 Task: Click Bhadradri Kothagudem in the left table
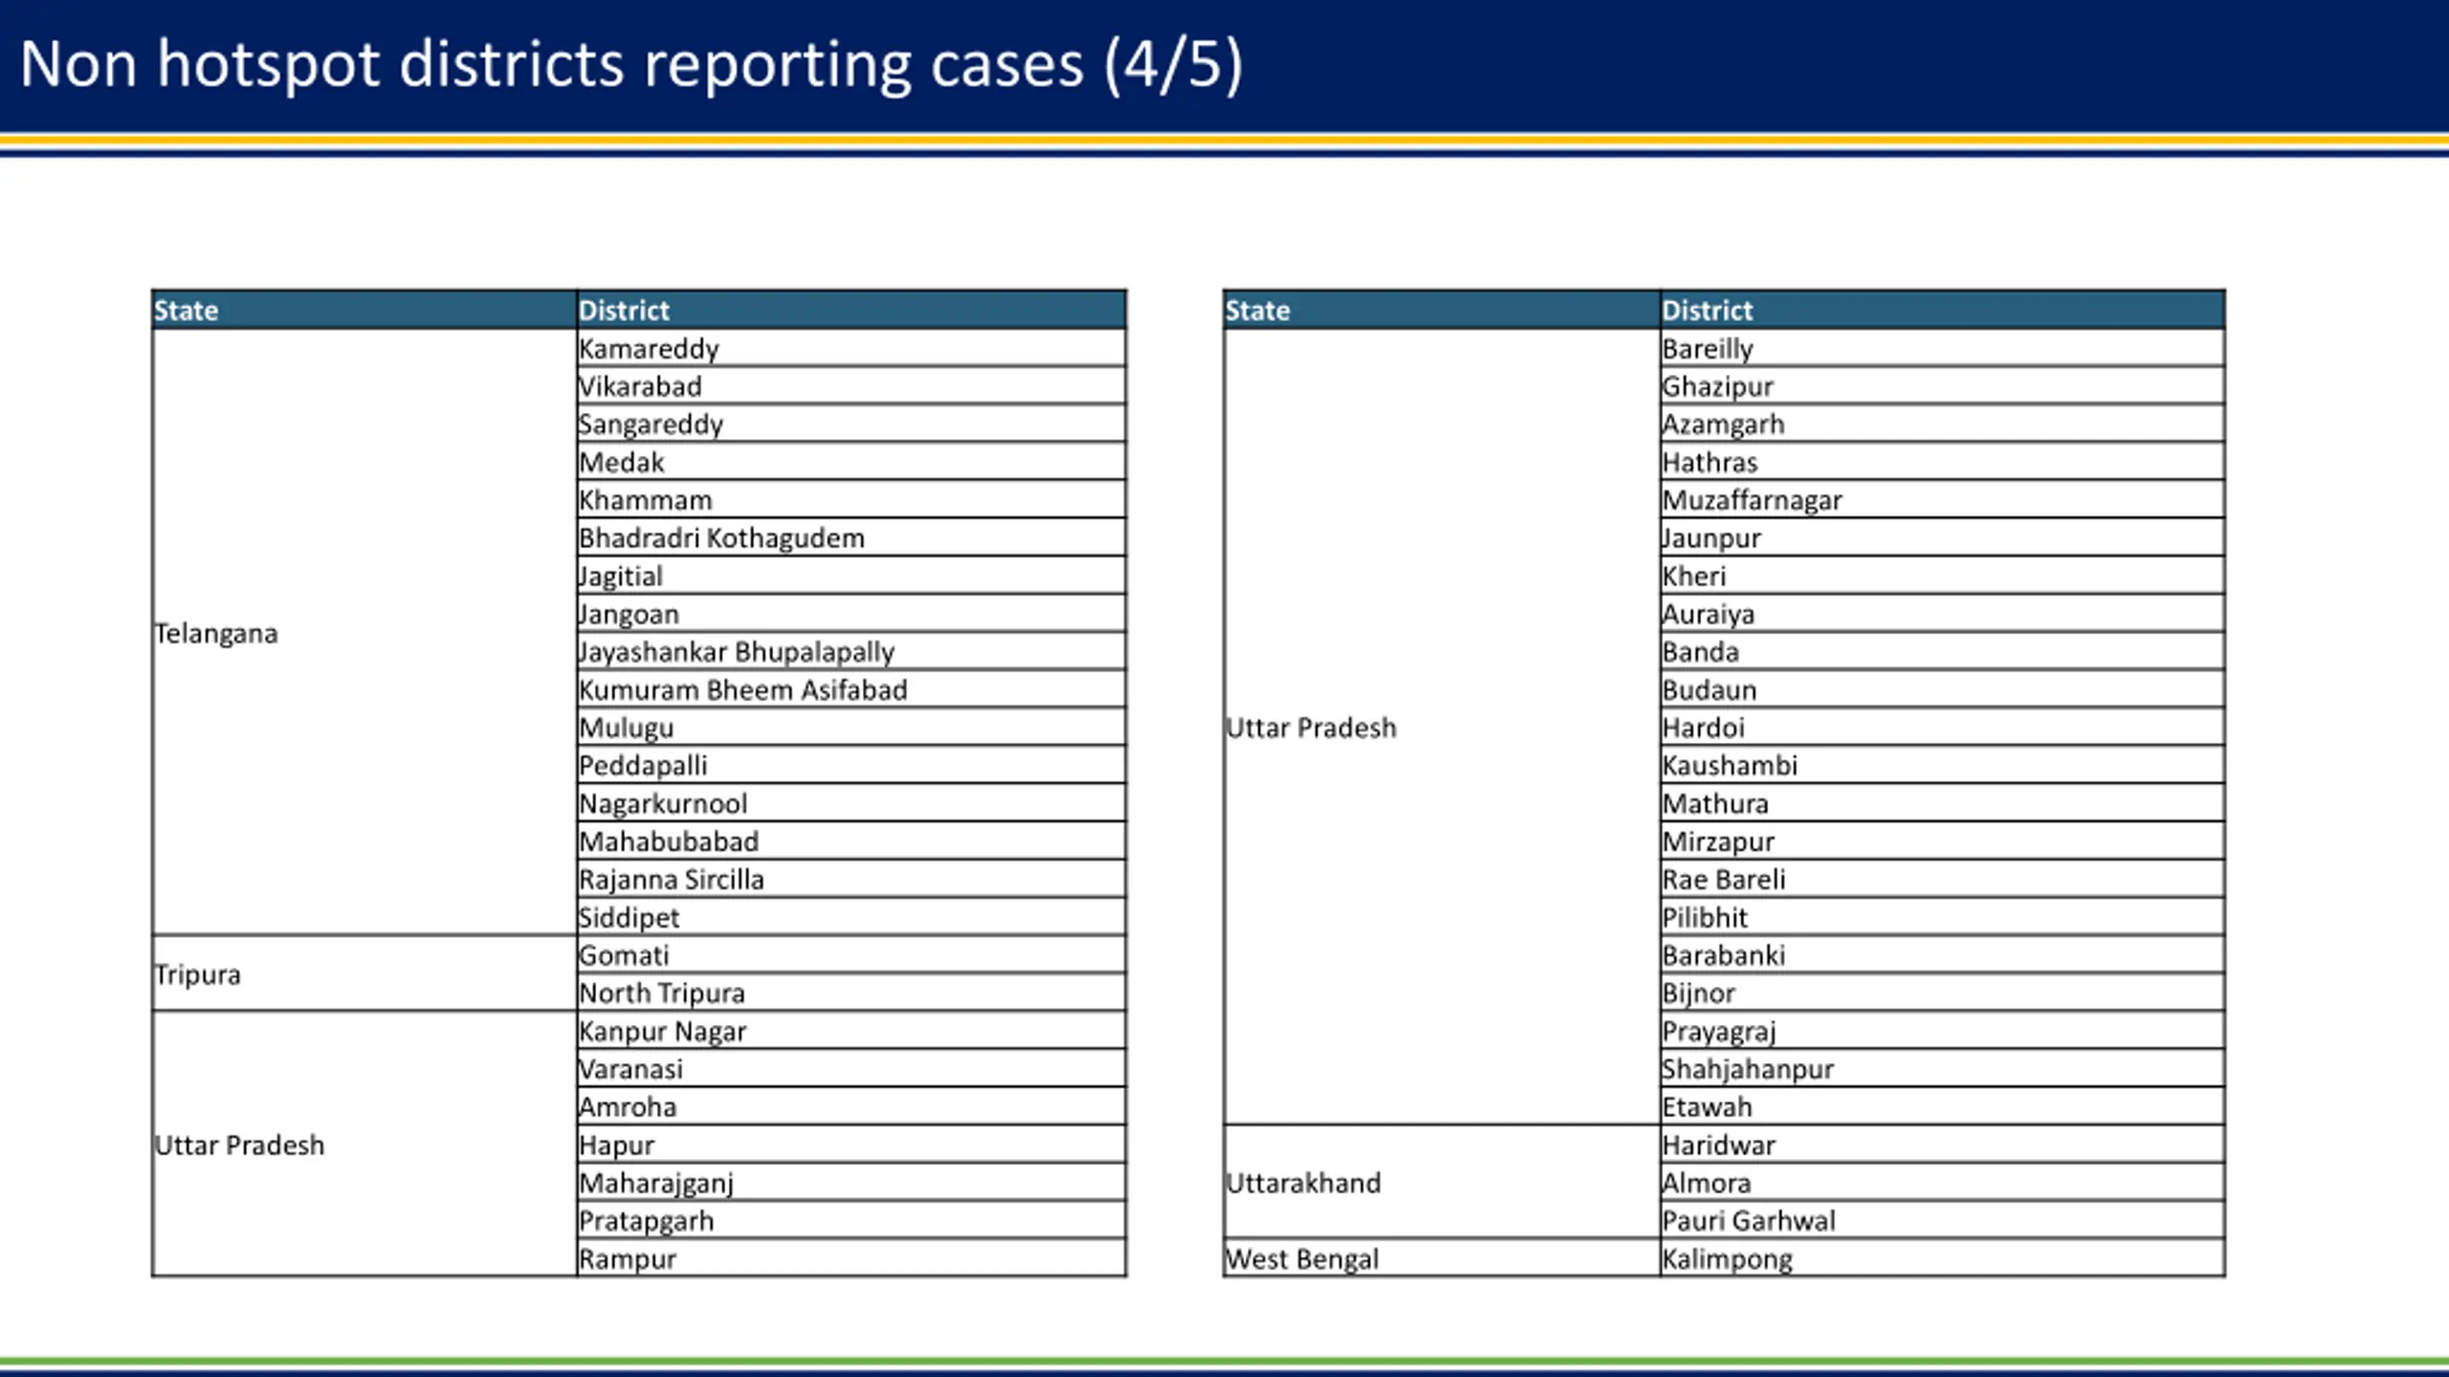(x=851, y=537)
